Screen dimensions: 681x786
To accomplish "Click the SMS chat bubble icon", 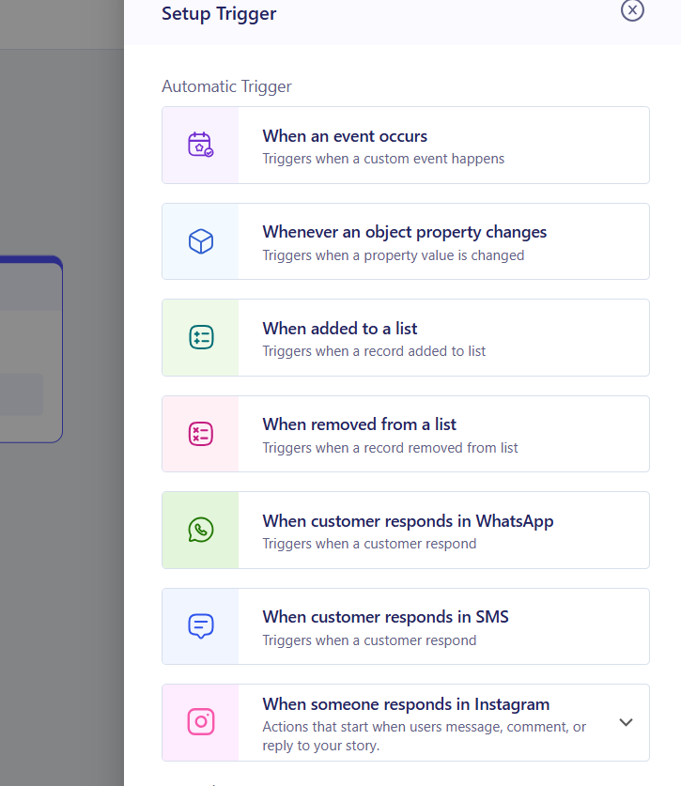I will (x=201, y=626).
